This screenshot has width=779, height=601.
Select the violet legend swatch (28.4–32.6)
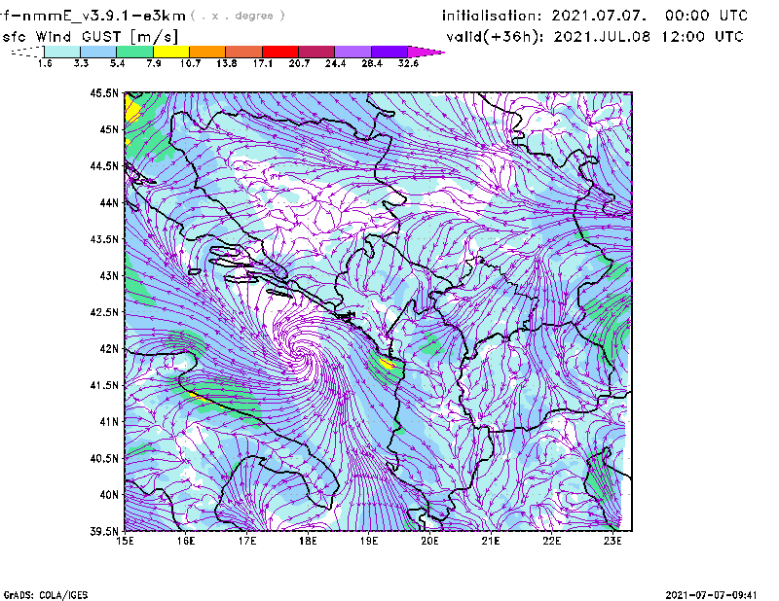(389, 52)
